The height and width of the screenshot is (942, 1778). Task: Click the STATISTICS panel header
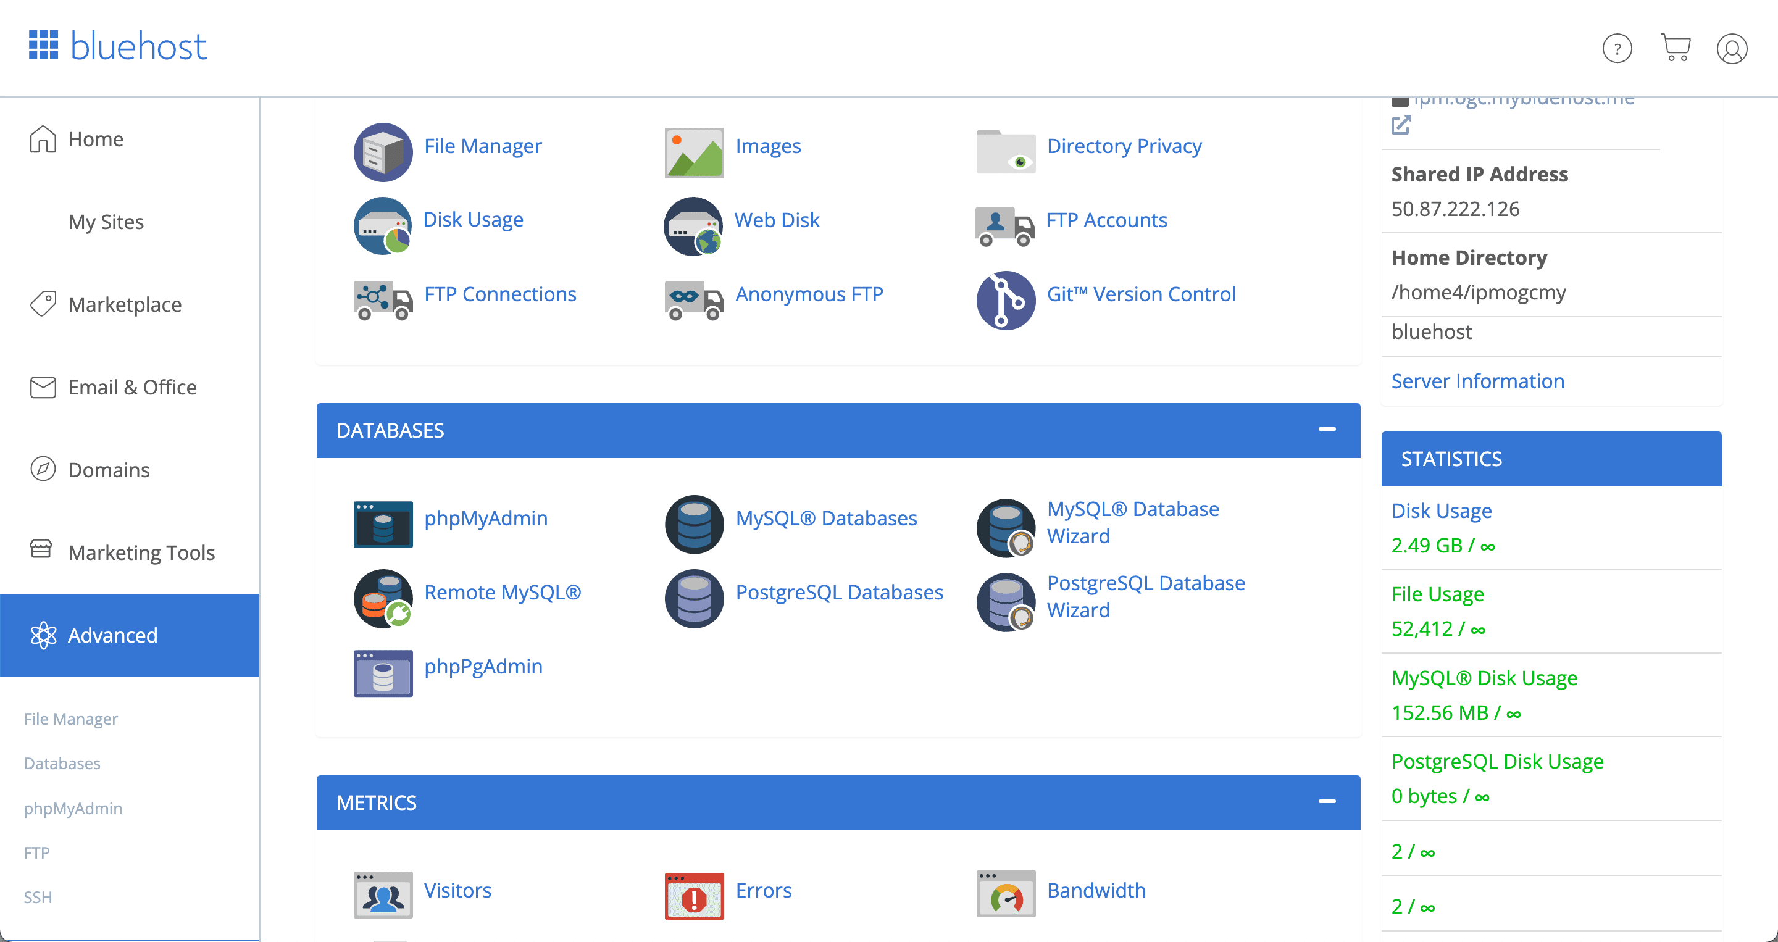[x=1551, y=459]
